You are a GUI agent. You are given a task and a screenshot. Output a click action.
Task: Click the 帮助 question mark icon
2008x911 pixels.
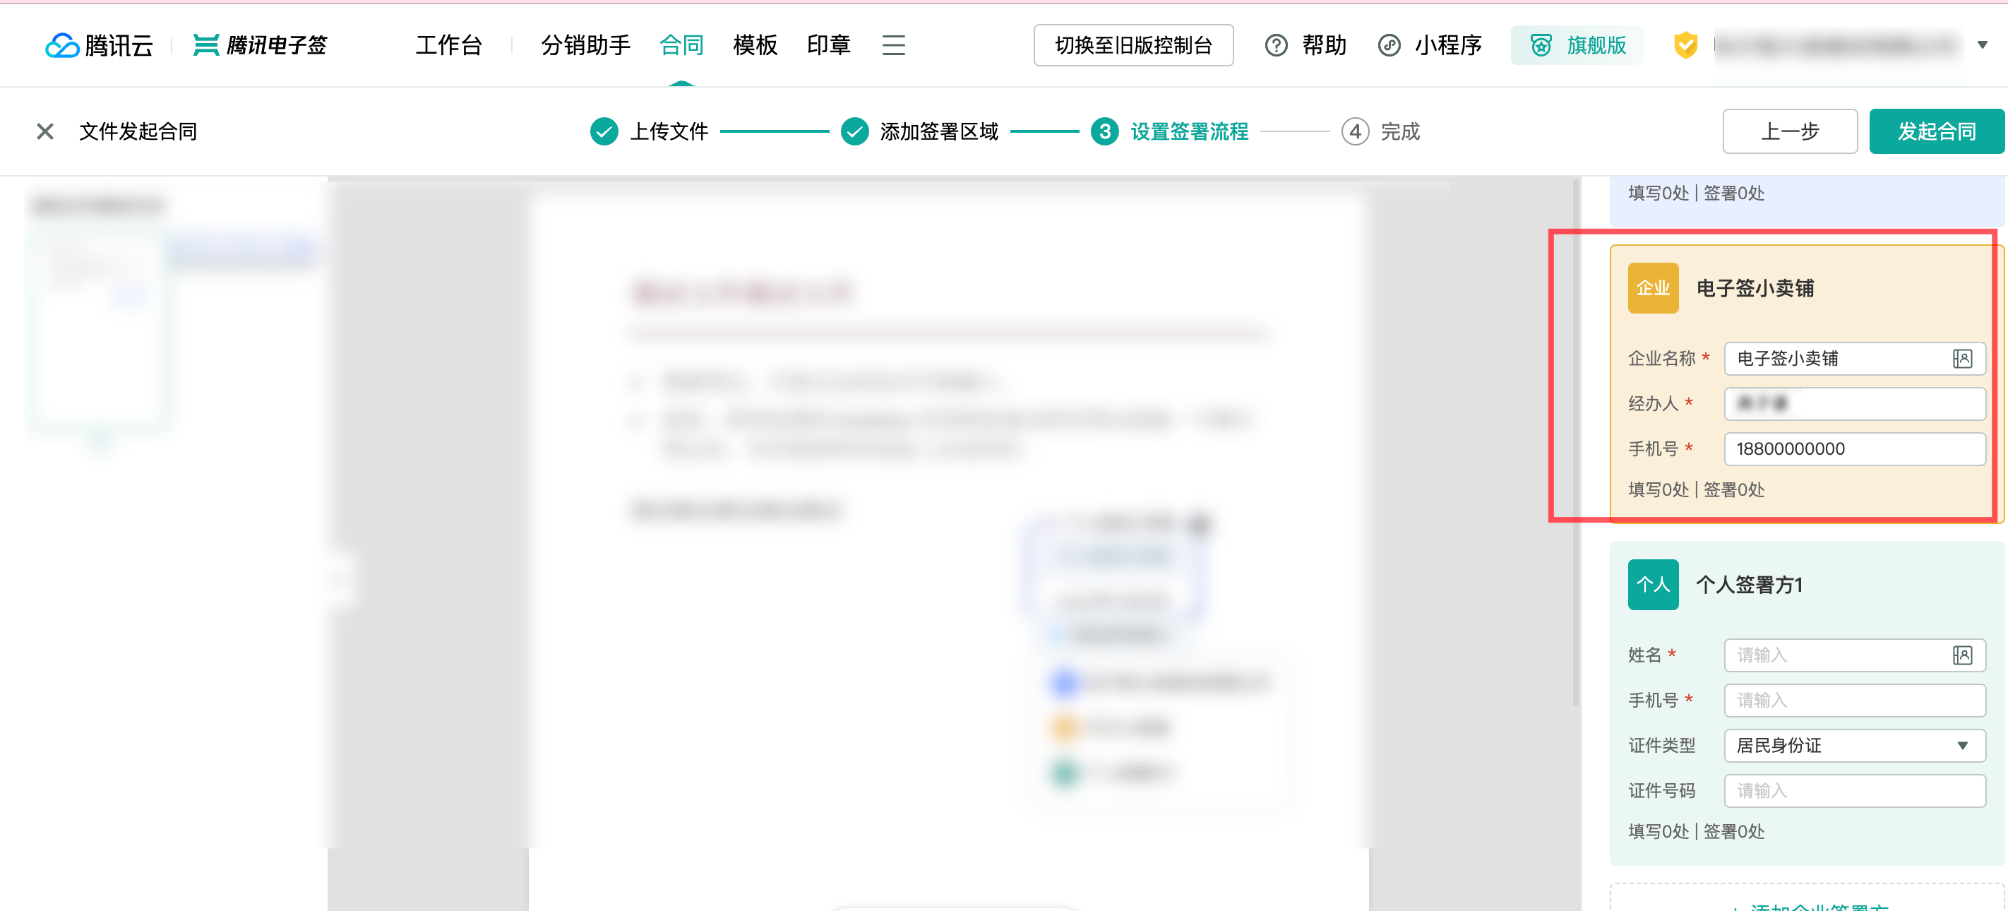1276,45
